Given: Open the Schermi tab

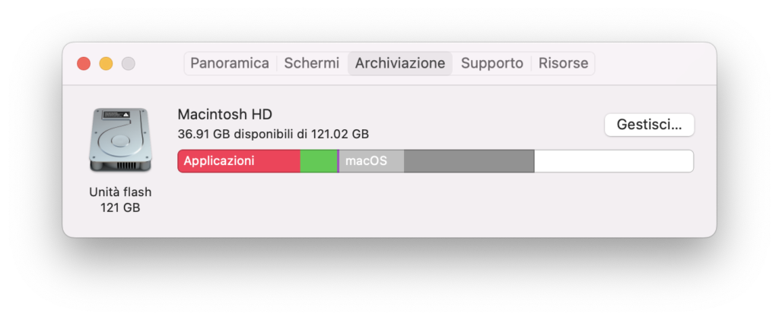Looking at the screenshot, I should (312, 63).
